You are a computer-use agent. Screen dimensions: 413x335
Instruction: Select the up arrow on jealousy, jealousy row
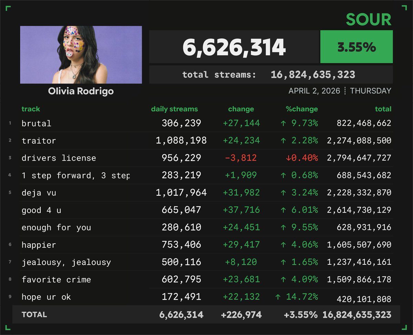click(x=283, y=262)
